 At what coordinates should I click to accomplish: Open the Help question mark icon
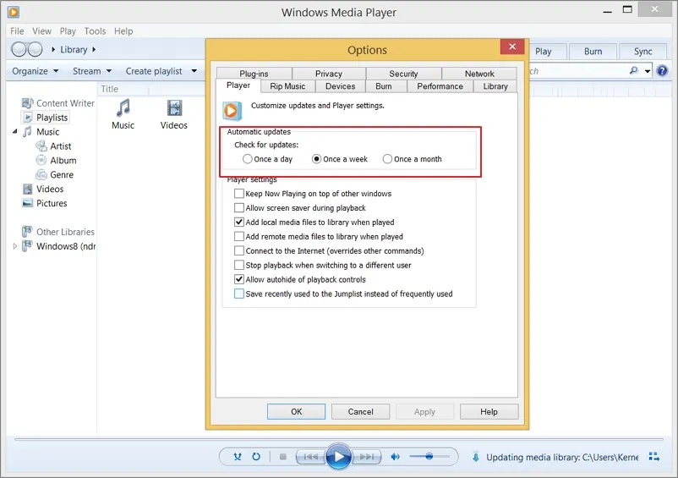662,70
